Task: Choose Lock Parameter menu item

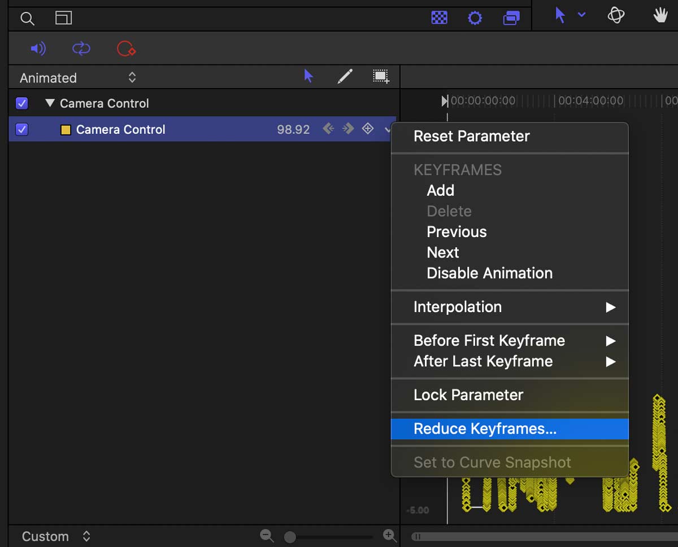Action: click(x=510, y=395)
